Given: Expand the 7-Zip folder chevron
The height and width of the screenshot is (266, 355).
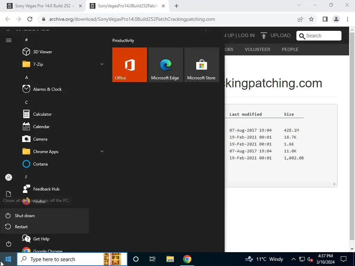Looking at the screenshot, I should tap(102, 64).
